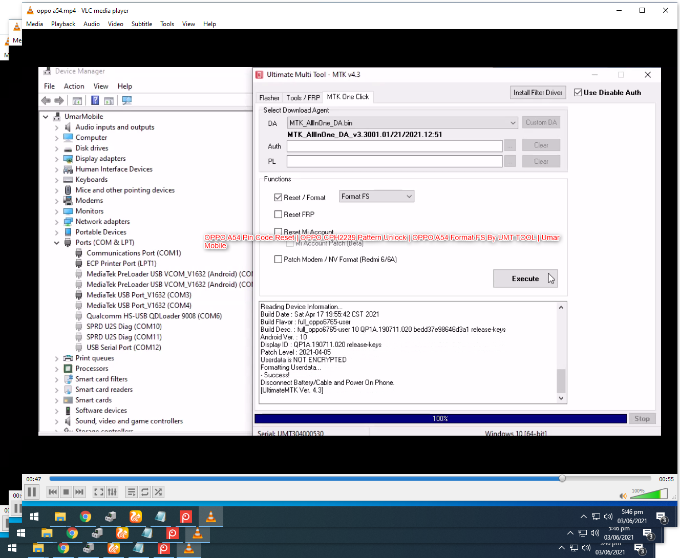Expand Network adapters category

(x=57, y=222)
